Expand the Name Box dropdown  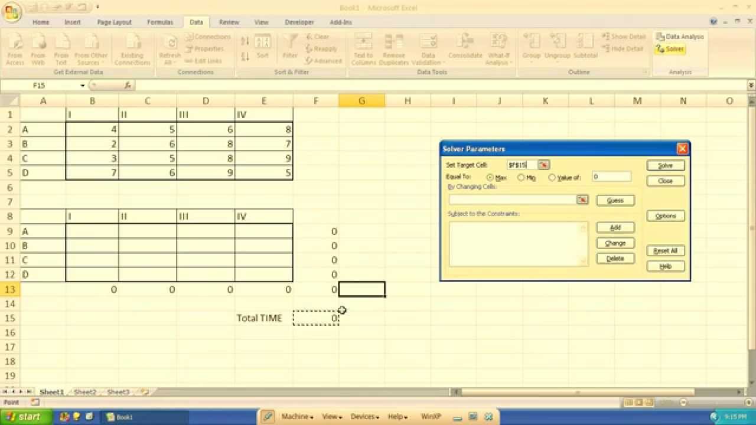point(83,86)
